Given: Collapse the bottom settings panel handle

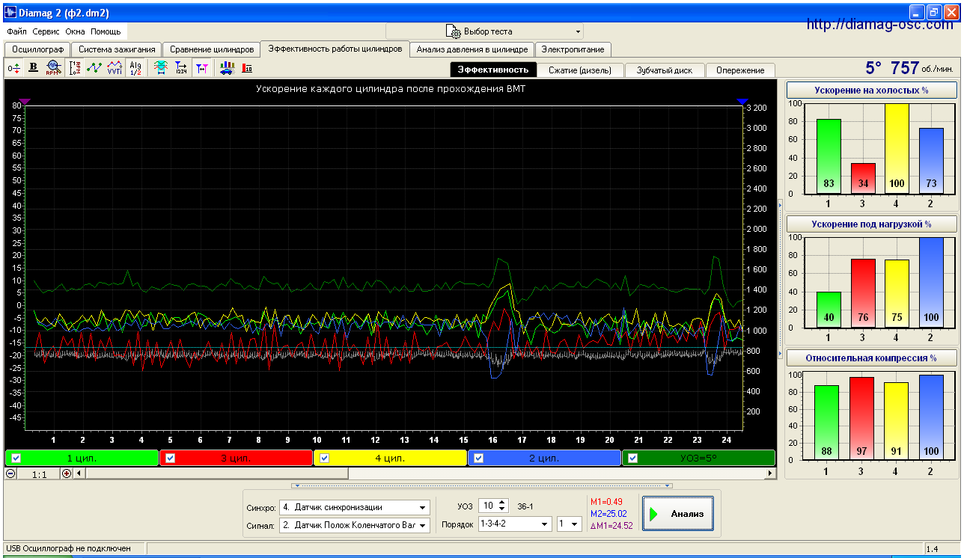Looking at the screenshot, I should pos(481,485).
